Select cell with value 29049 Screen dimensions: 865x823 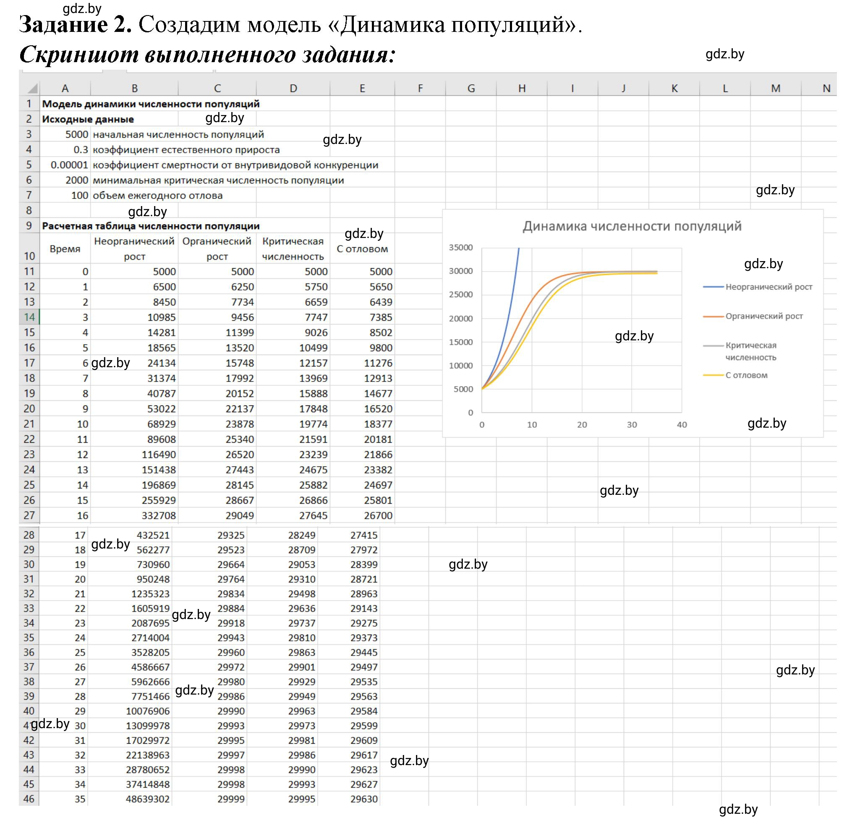pos(217,515)
